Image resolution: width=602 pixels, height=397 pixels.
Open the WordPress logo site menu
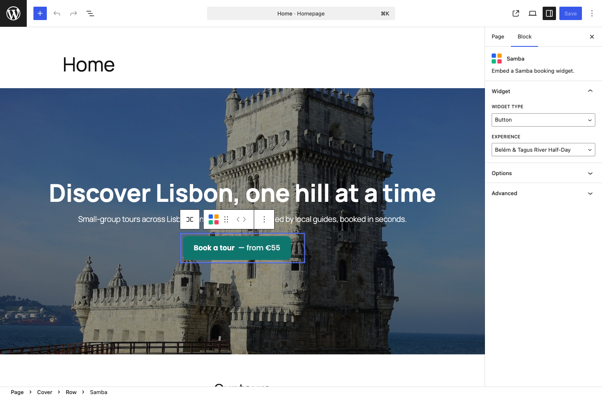(13, 13)
